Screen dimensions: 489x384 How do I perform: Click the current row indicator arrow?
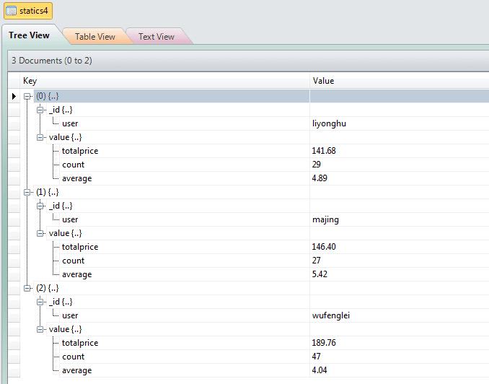[x=14, y=96]
